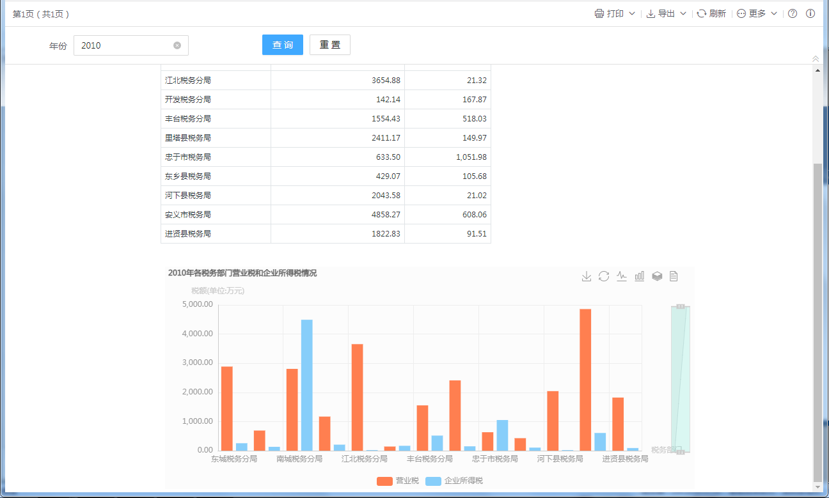
Task: Clear the 年份 input field value
Action: [177, 45]
